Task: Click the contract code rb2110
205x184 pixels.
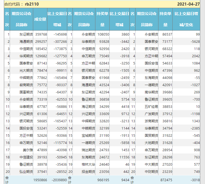Action: (x=32, y=4)
